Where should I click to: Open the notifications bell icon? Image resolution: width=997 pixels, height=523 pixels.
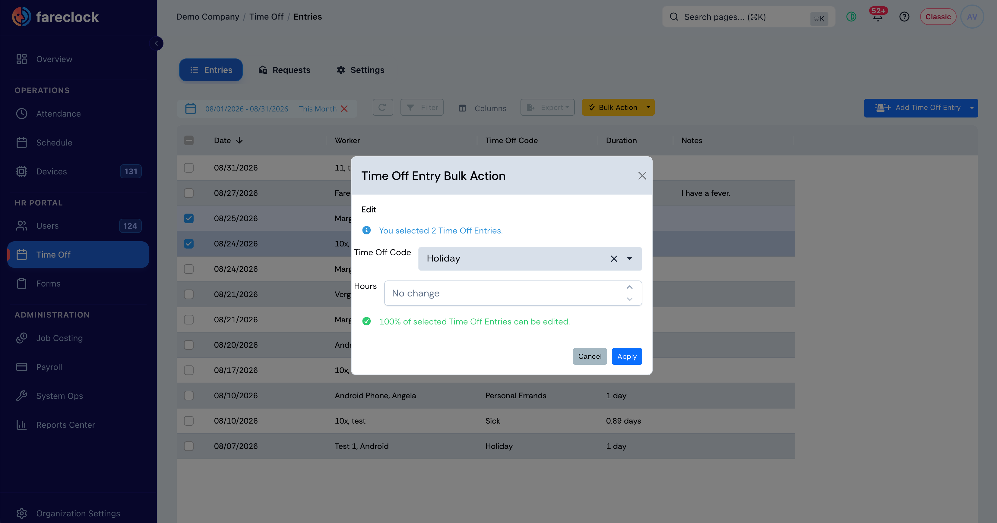coord(877,17)
